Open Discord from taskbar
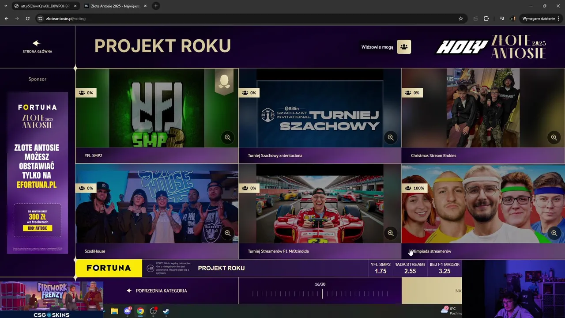565x318 pixels. [128, 311]
